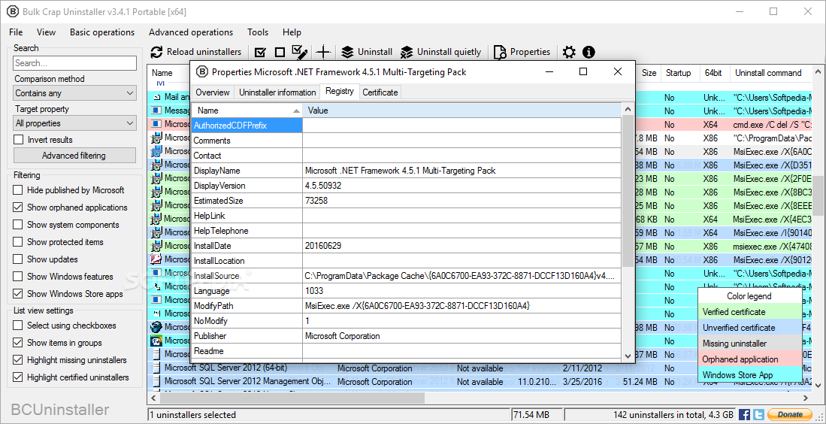The width and height of the screenshot is (826, 424).
Task: Click the Uninstall stack icon
Action: 347,52
